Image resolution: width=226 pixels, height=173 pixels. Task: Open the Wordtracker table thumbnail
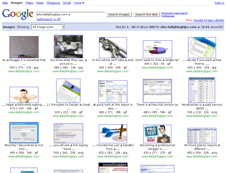coord(202,90)
